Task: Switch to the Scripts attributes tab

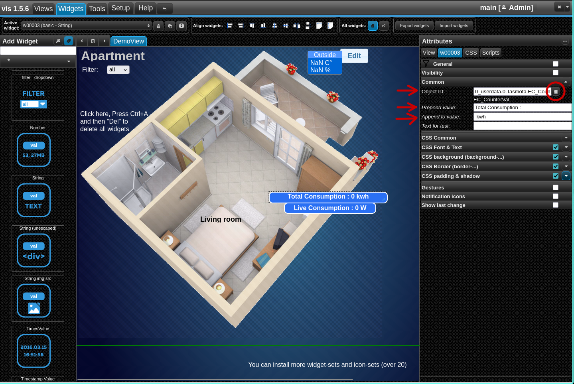Action: tap(491, 52)
